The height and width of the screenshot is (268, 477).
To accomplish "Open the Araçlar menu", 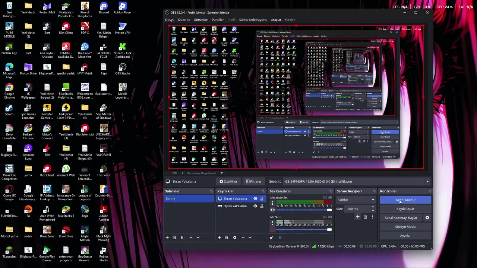I will tap(276, 20).
